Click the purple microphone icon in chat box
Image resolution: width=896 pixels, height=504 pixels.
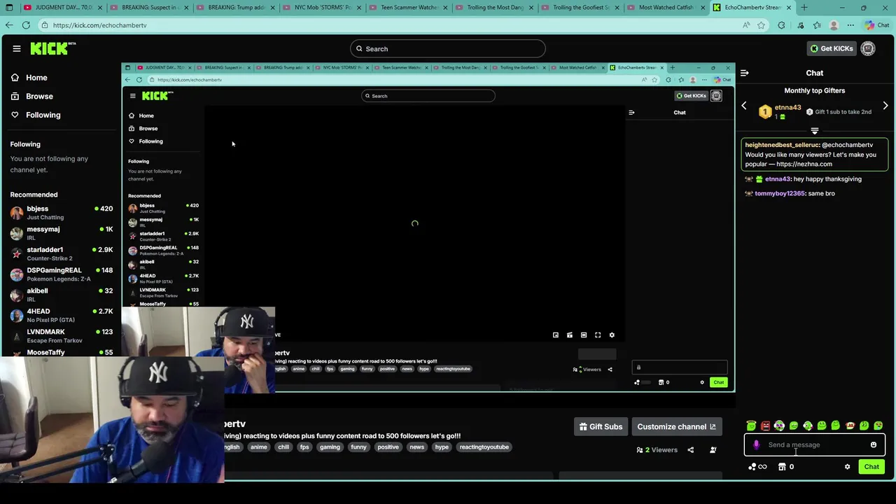[756, 444]
